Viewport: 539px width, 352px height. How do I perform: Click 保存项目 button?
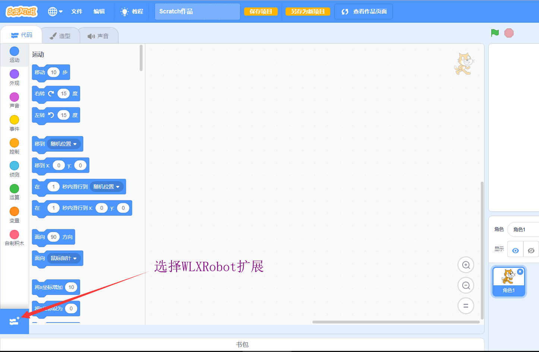(261, 12)
